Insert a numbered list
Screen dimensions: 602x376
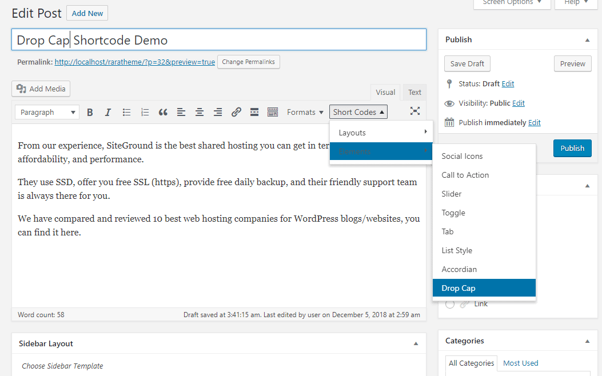145,113
